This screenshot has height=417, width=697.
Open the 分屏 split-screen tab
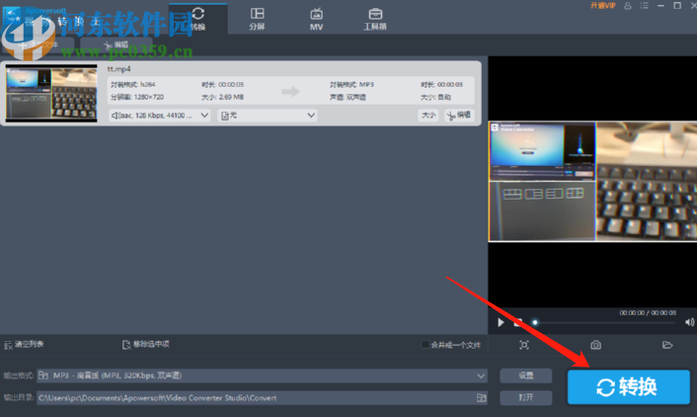[257, 19]
